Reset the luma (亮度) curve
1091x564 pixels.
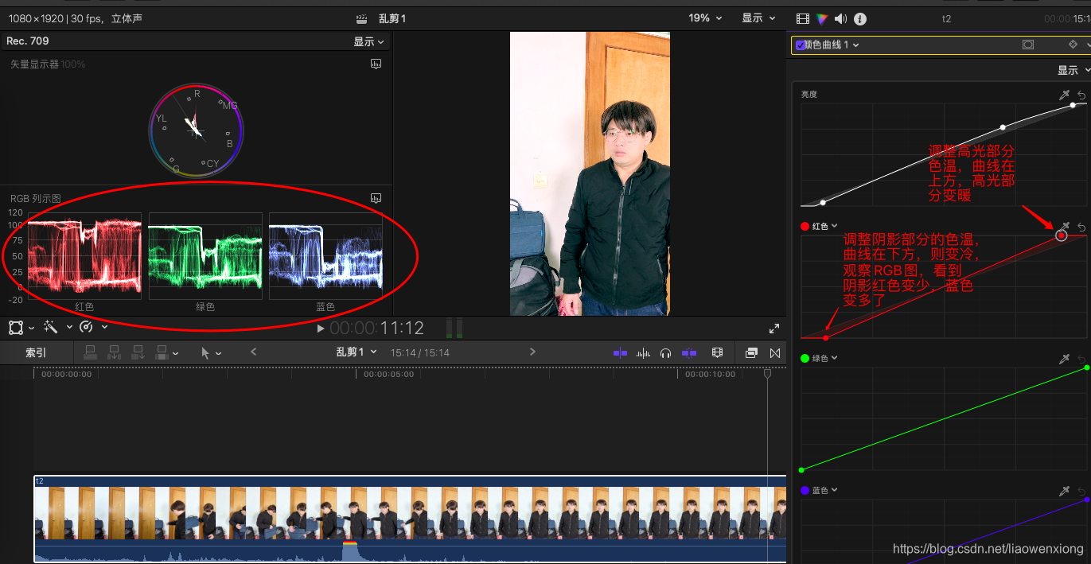tap(1081, 95)
